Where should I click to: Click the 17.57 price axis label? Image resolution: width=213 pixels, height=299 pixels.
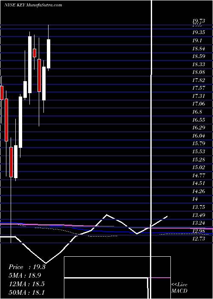199,88
